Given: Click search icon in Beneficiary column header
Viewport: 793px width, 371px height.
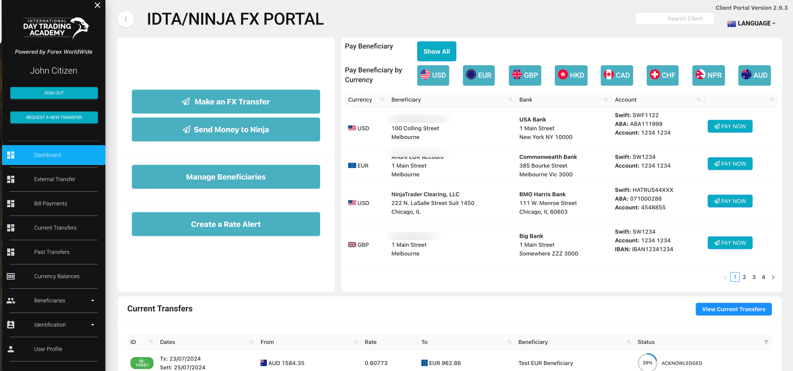Looking at the screenshot, I should pyautogui.click(x=510, y=100).
